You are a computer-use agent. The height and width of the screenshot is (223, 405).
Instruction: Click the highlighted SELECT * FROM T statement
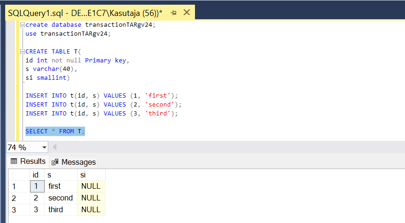[x=55, y=131]
